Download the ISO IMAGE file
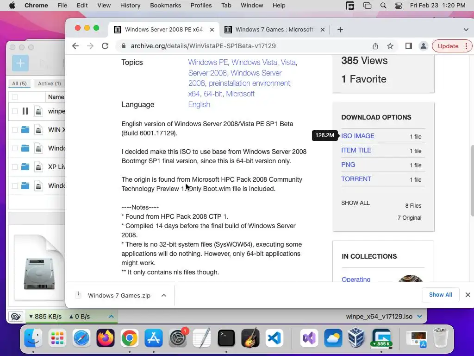 pyautogui.click(x=358, y=136)
